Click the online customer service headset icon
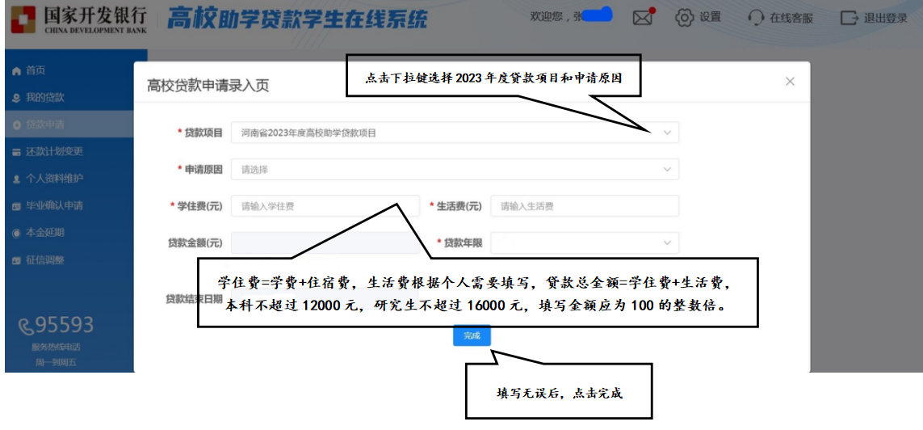 756,18
